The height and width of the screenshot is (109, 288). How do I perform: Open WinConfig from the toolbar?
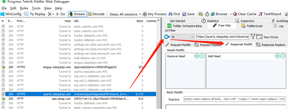click(x=11, y=14)
